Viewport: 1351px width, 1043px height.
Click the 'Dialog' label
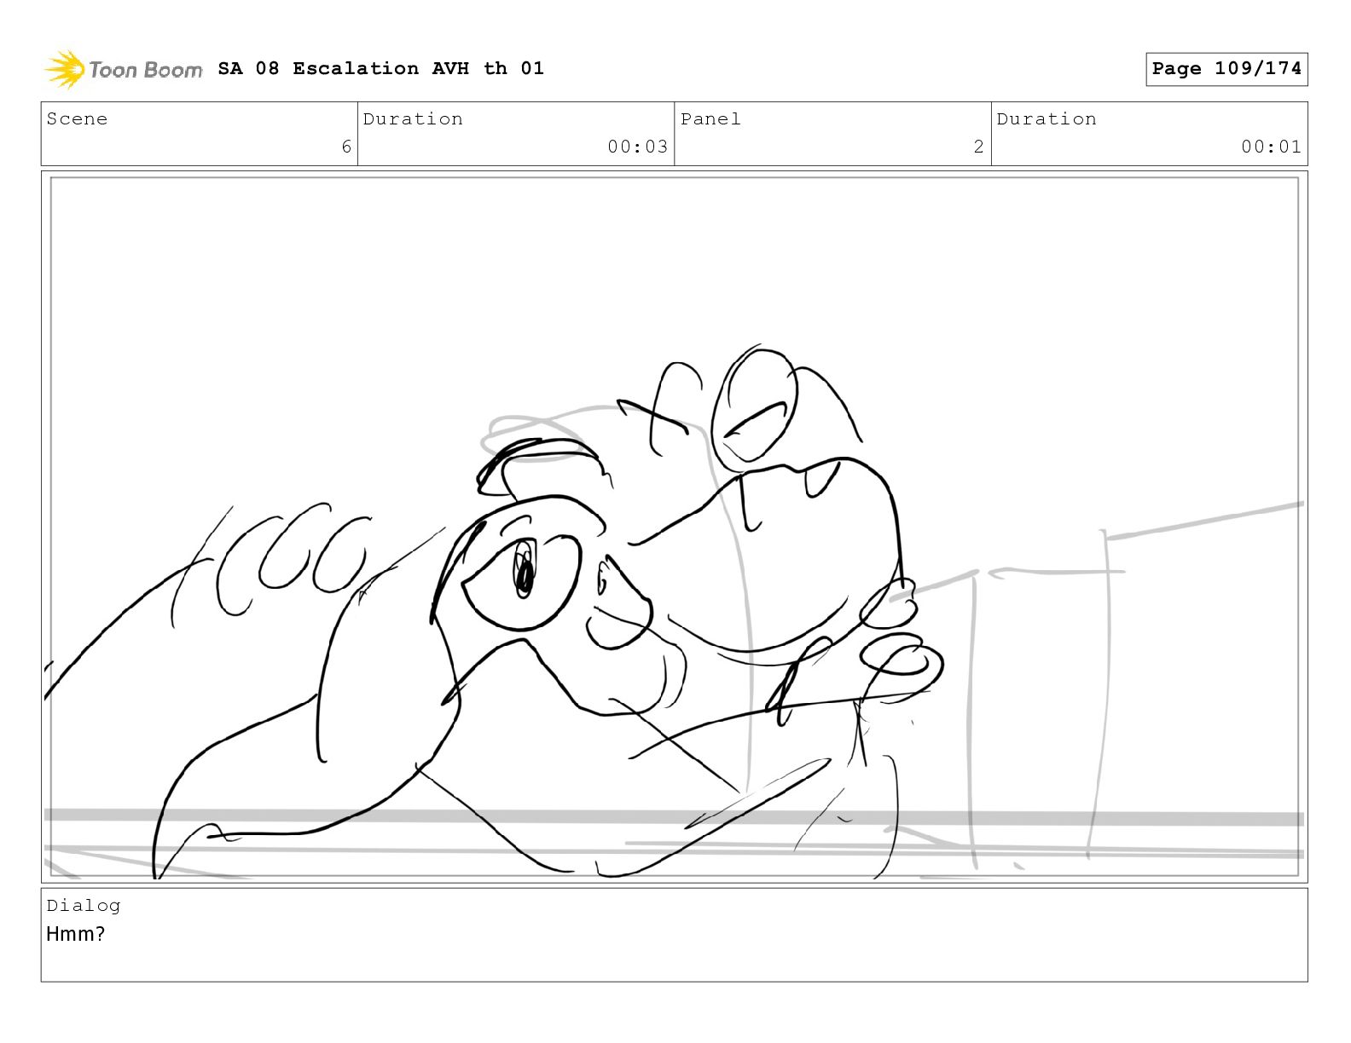pyautogui.click(x=84, y=906)
